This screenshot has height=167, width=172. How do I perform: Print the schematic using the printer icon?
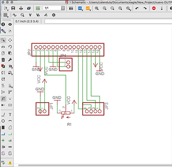[21, 8]
